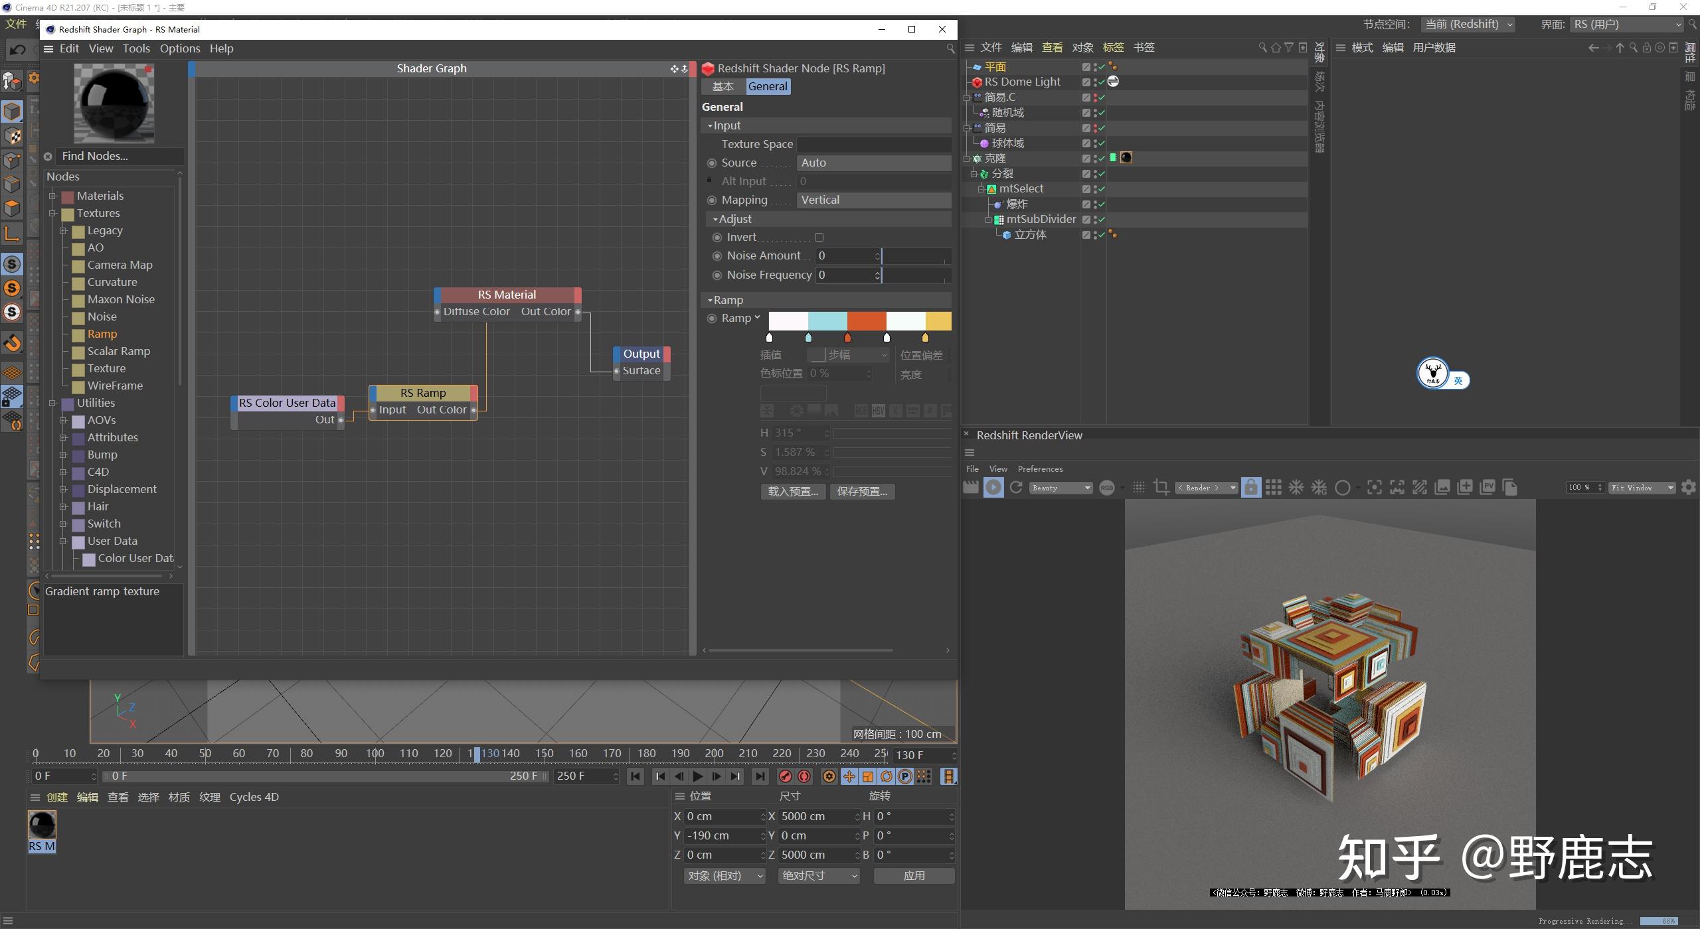Screen dimensions: 1700x929
Task: Select the WireFrame texture node
Action: (114, 384)
